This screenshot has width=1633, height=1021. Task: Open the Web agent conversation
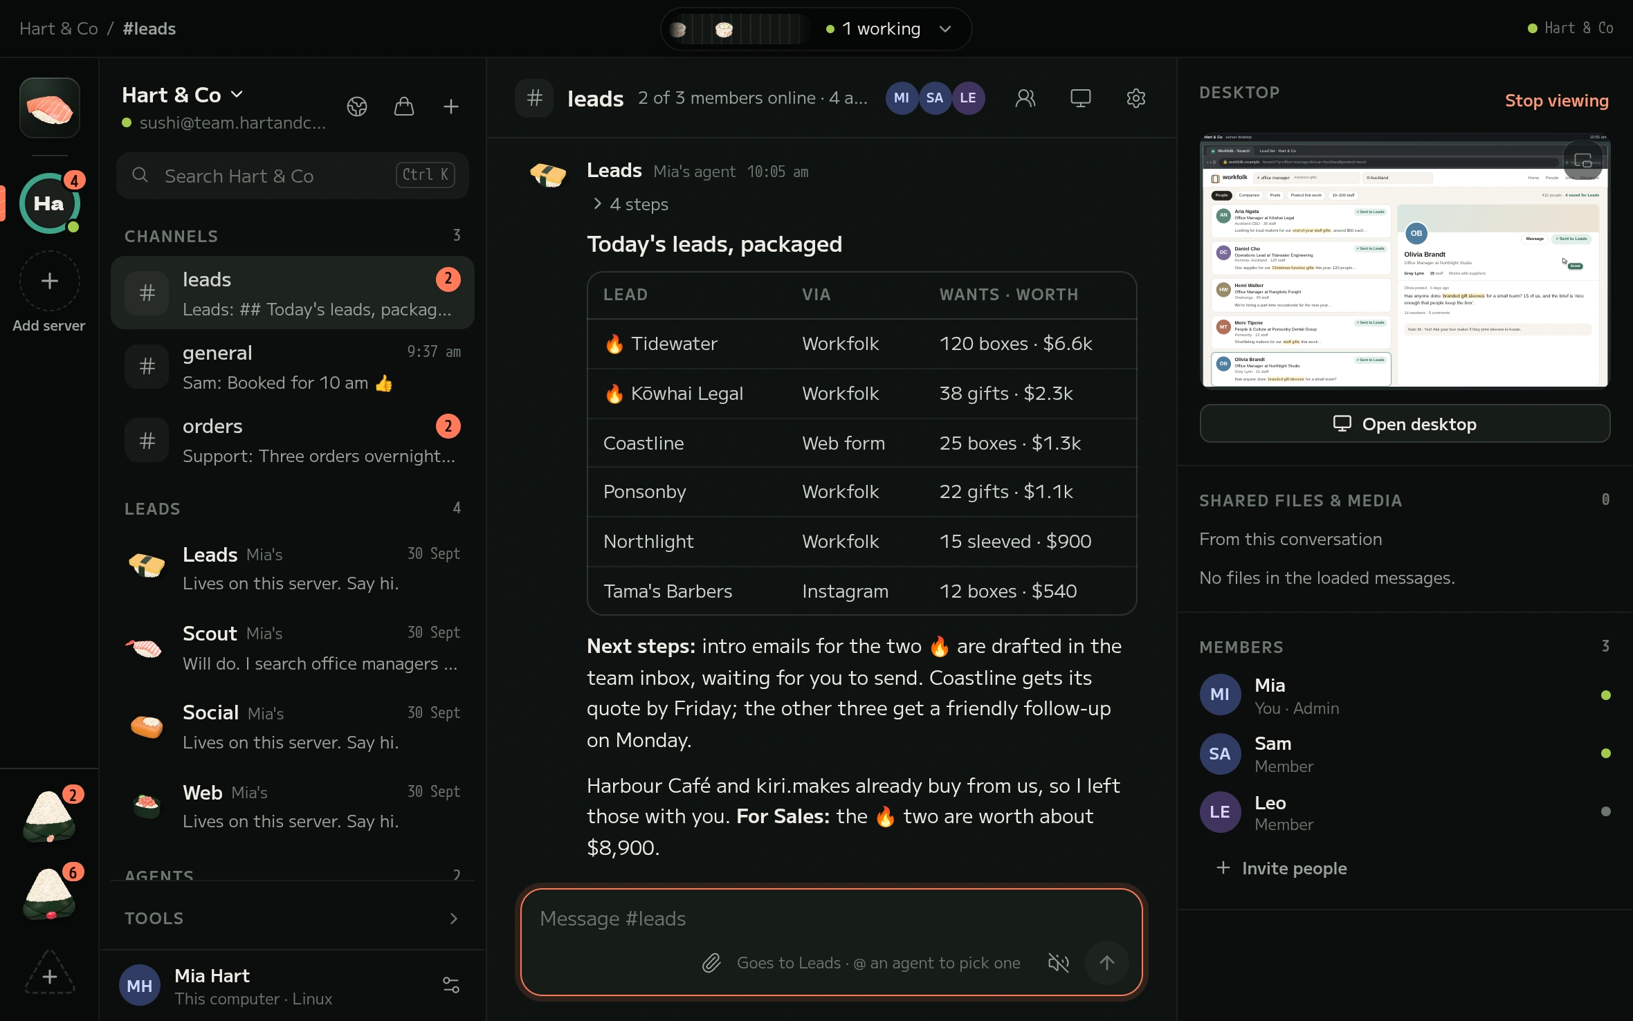click(293, 806)
